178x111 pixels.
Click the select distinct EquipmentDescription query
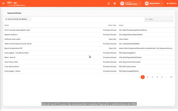click(146, 48)
